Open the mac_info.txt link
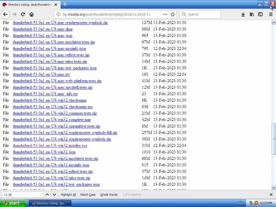This screenshot has height=207, width=276. pyautogui.click(x=45, y=94)
